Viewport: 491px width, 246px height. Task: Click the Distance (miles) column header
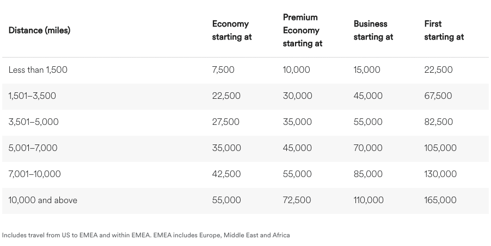pyautogui.click(x=39, y=30)
